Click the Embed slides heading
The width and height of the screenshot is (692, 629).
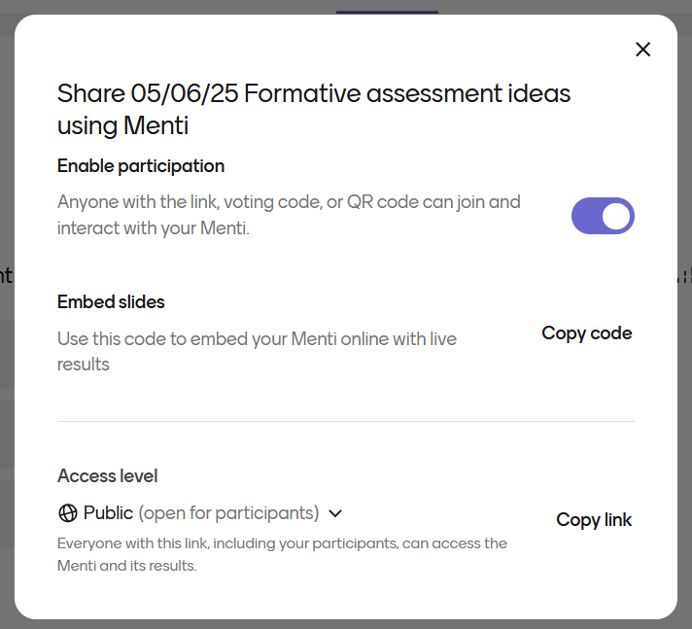[111, 302]
